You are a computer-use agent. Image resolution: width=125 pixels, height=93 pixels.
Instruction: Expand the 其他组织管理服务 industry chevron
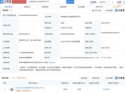[34, 58]
